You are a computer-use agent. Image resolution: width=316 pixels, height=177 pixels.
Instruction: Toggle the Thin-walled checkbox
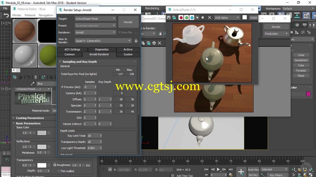point(58,171)
